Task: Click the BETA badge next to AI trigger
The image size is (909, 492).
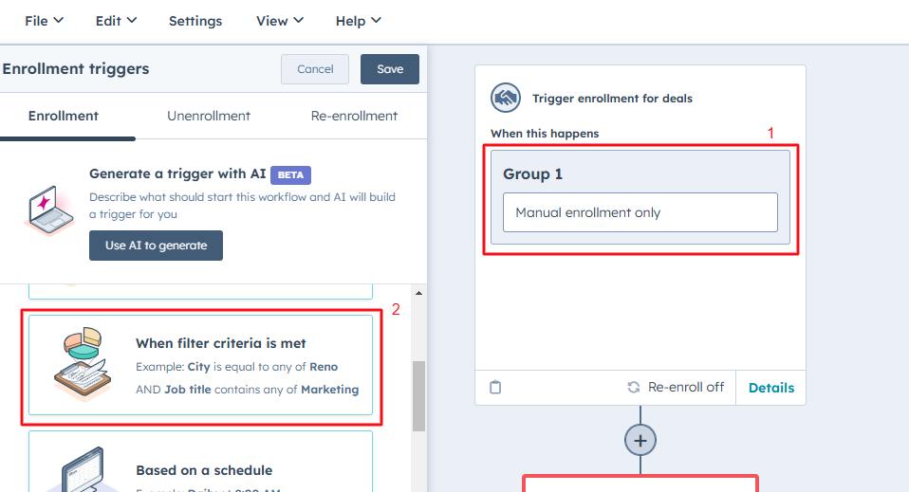Action: point(290,174)
